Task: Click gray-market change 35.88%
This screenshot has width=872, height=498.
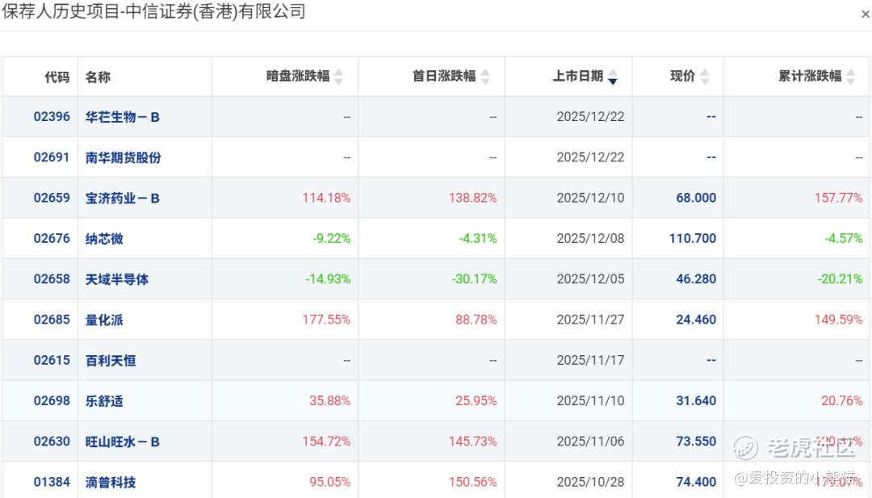Action: (x=329, y=400)
